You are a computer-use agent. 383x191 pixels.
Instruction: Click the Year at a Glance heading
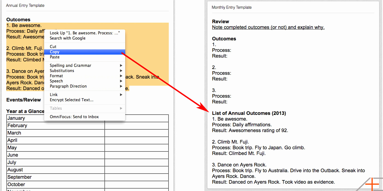pyautogui.click(x=25, y=111)
